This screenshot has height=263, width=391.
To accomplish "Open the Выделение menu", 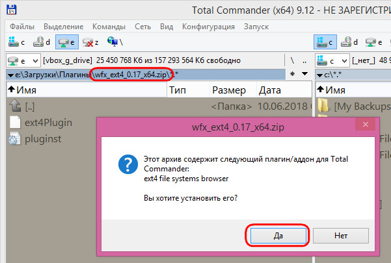I will click(x=63, y=27).
